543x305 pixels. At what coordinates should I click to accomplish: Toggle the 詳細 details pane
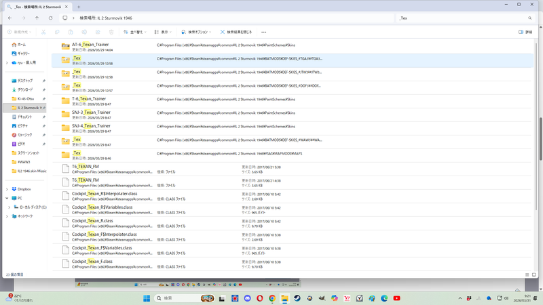coord(525,32)
